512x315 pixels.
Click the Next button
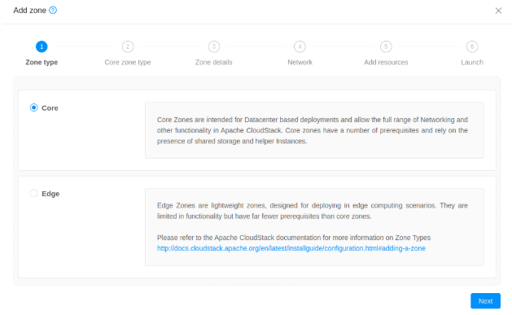485,301
